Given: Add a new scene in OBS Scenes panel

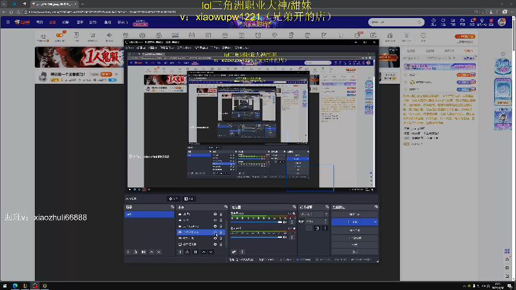Looking at the screenshot, I should [x=128, y=252].
